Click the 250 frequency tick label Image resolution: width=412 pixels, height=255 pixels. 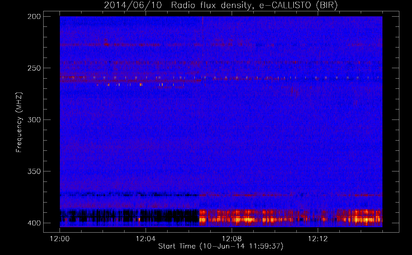(34, 68)
